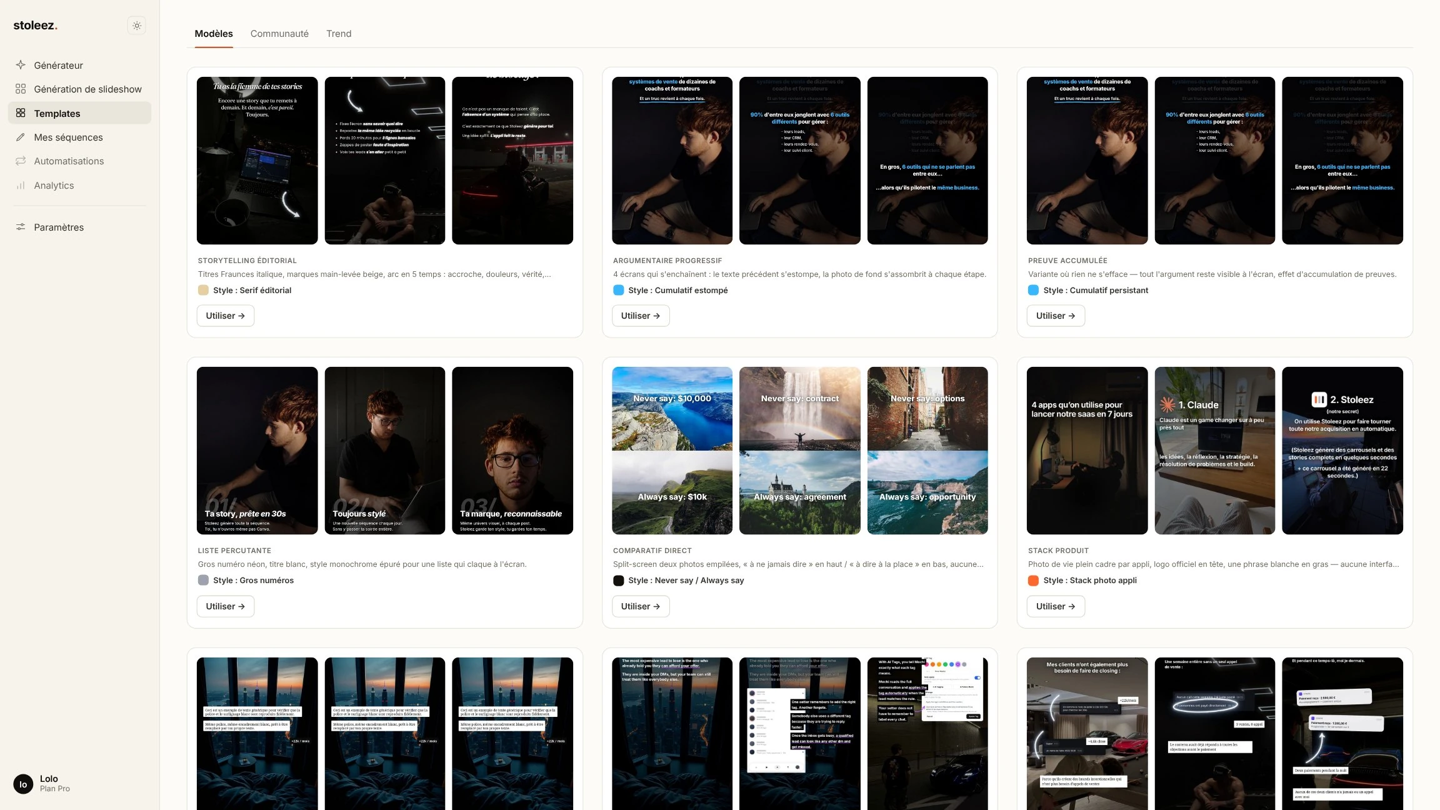
Task: Click the 'Plan Pro' label
Action: (55, 789)
